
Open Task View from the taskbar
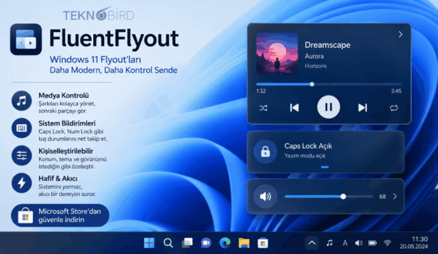pyautogui.click(x=187, y=243)
